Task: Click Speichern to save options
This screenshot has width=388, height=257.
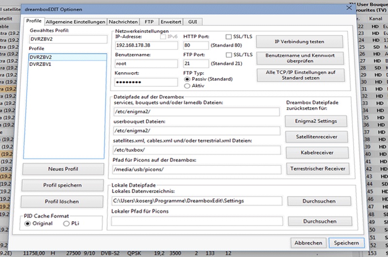Action: [x=346, y=243]
